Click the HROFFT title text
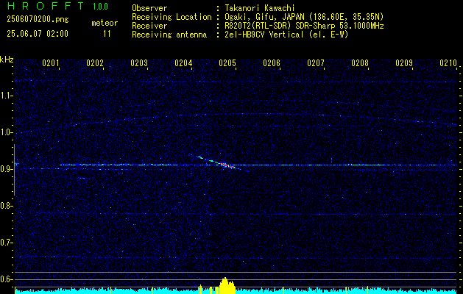463x294 pixels. pos(46,6)
